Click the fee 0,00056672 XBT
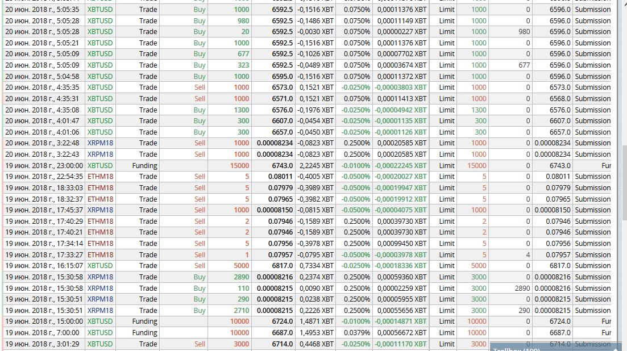Image resolution: width=627 pixels, height=351 pixels. [402, 333]
